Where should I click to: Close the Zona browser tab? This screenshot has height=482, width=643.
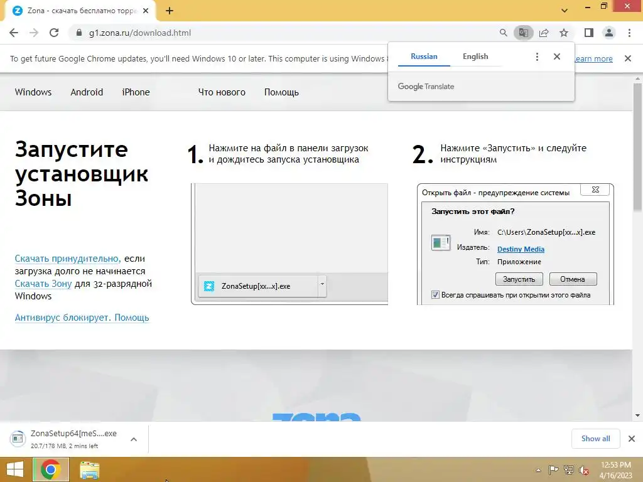pyautogui.click(x=146, y=11)
